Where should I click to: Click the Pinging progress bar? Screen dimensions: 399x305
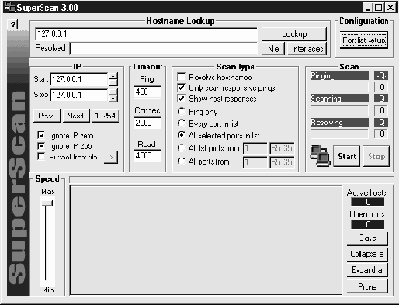[x=339, y=87]
